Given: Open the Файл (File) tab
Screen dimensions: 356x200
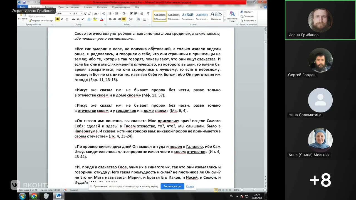Looking at the screenshot, I should 23,7.
